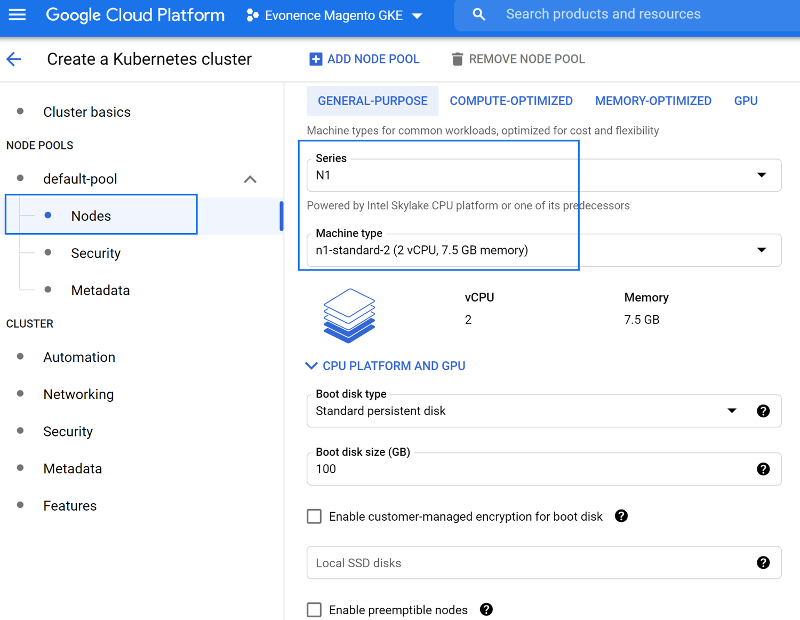
Task: Open the hamburger navigation menu
Action: point(17,14)
